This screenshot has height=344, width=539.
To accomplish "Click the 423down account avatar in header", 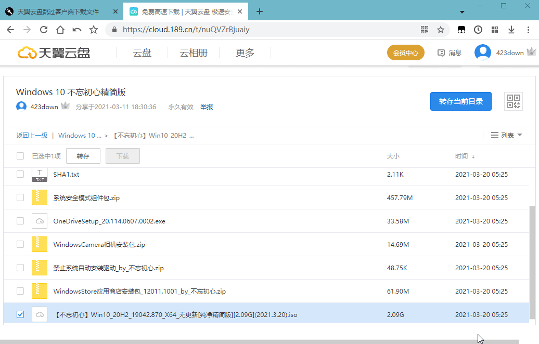I will pos(483,52).
